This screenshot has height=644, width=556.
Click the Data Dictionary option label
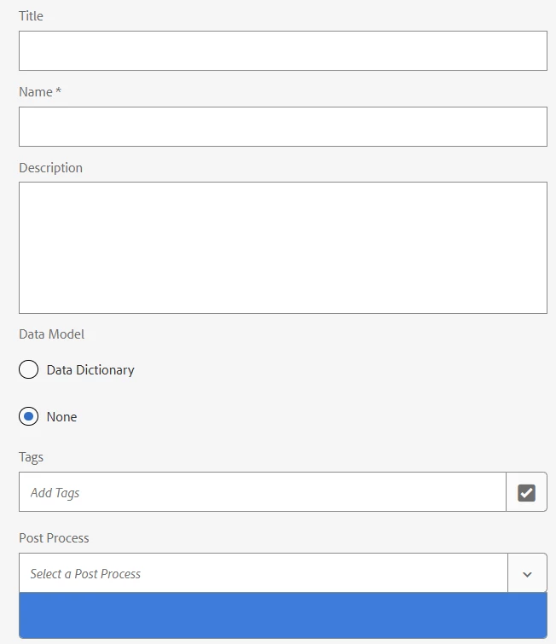point(90,370)
